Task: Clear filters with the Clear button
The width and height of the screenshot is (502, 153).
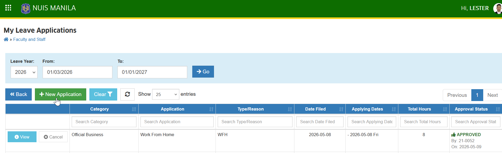Action: tap(103, 94)
